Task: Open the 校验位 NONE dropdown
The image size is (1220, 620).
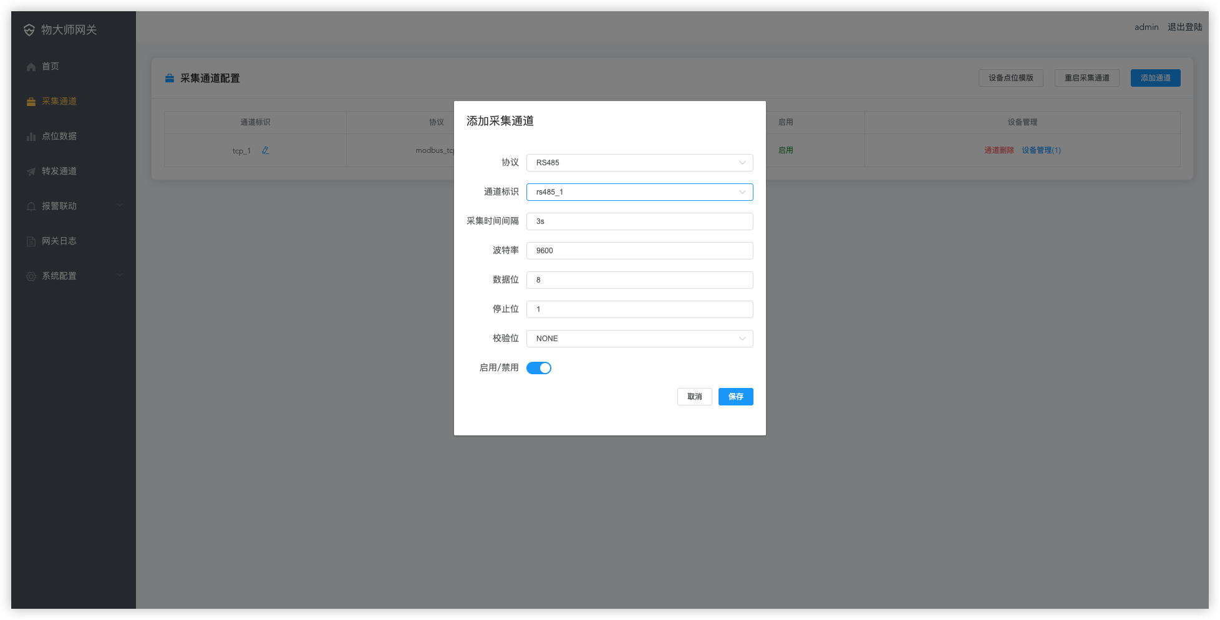Action: pos(639,339)
